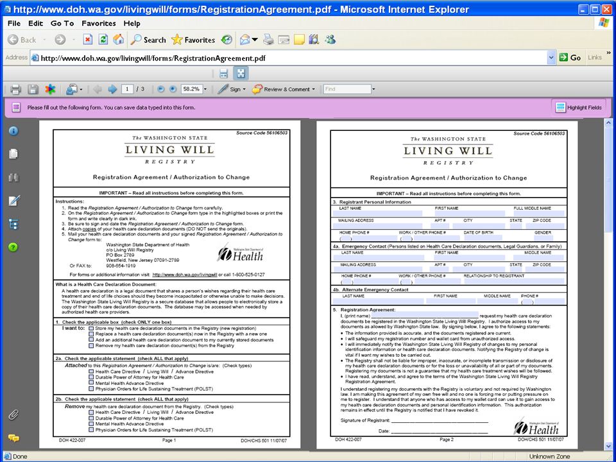Expand the Review & Comment dropdown
Viewport: 616px width, 462px height.
coord(314,90)
